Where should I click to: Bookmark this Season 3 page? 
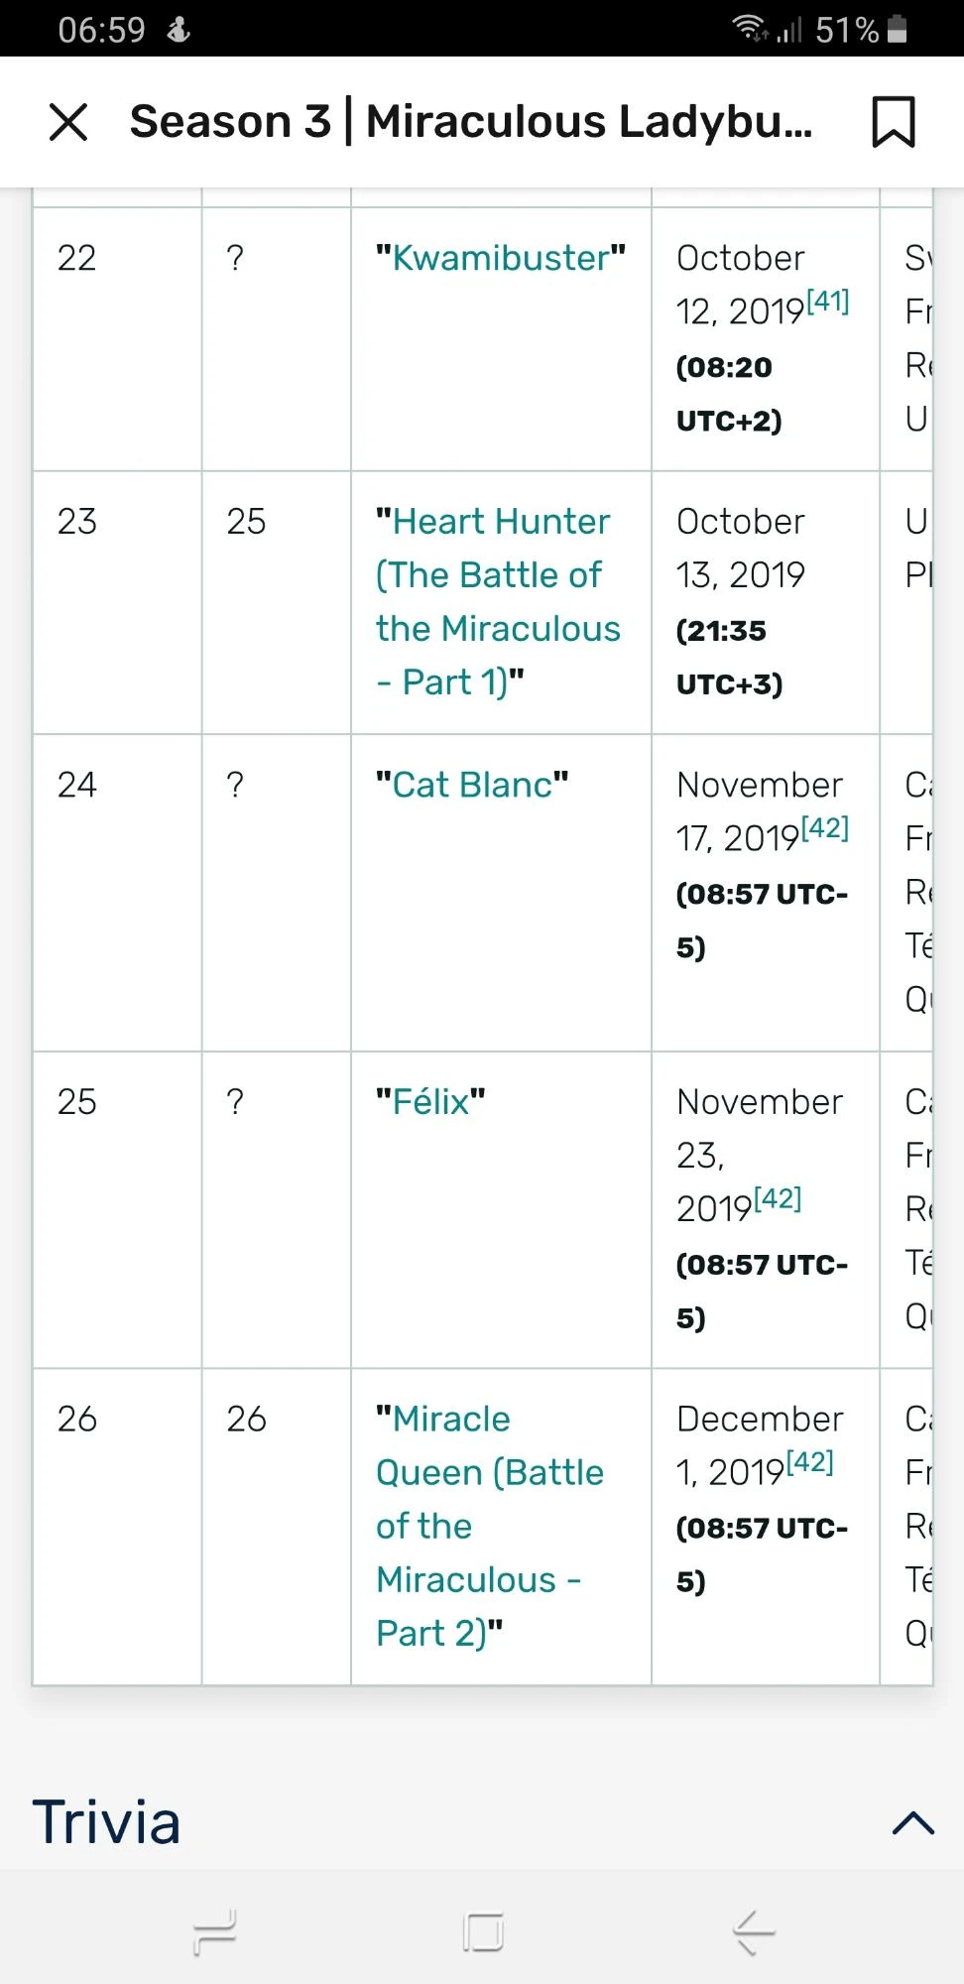pyautogui.click(x=893, y=122)
